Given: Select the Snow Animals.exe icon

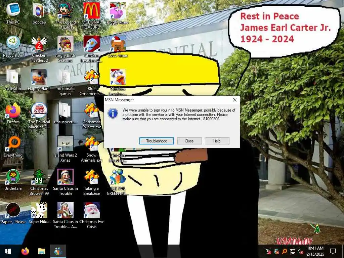Looking at the screenshot, I should pyautogui.click(x=91, y=149).
